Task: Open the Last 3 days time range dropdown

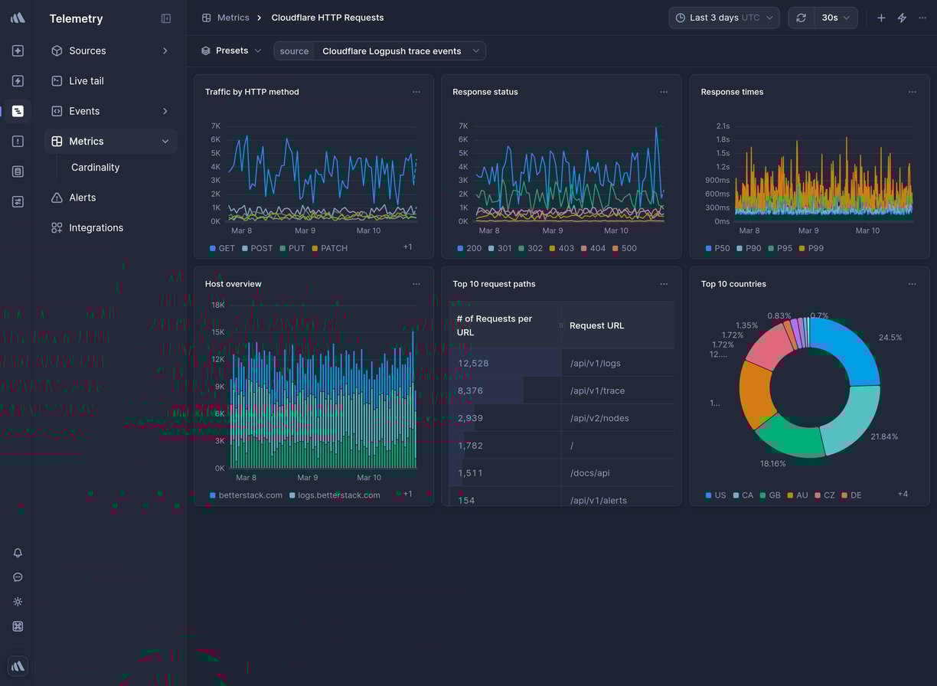Action: [x=723, y=17]
